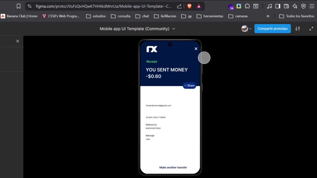This screenshot has width=317, height=178.
Task: Open Todos los favoritos folder
Action: [297, 16]
